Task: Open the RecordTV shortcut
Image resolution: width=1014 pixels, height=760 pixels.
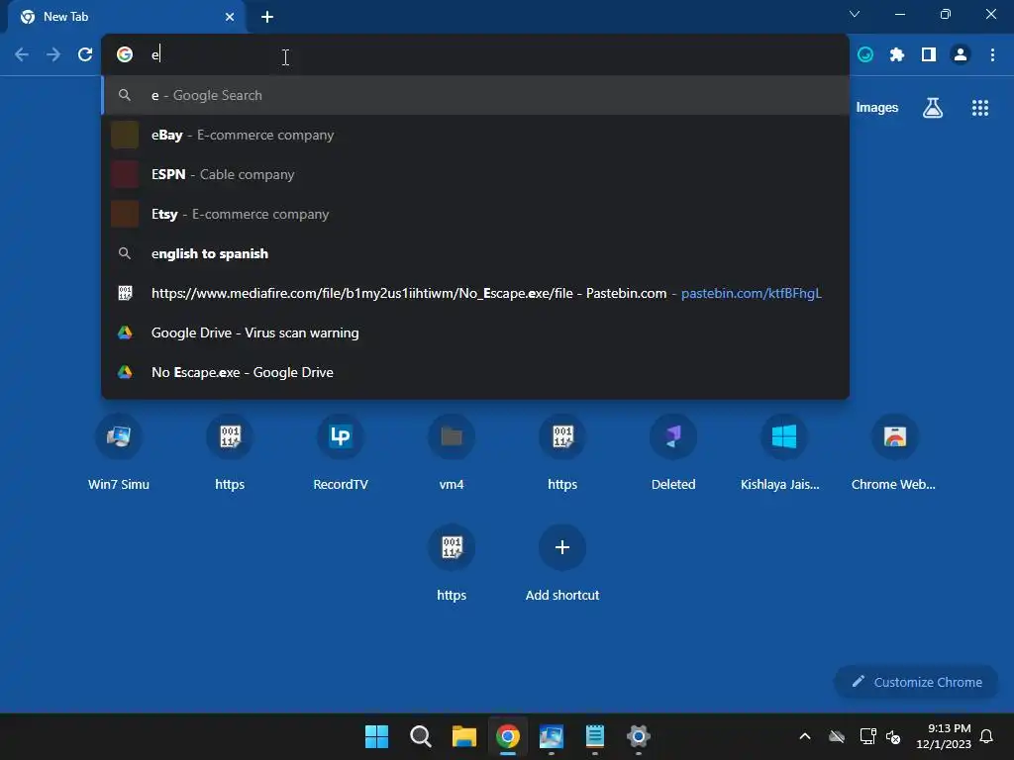Action: (341, 451)
